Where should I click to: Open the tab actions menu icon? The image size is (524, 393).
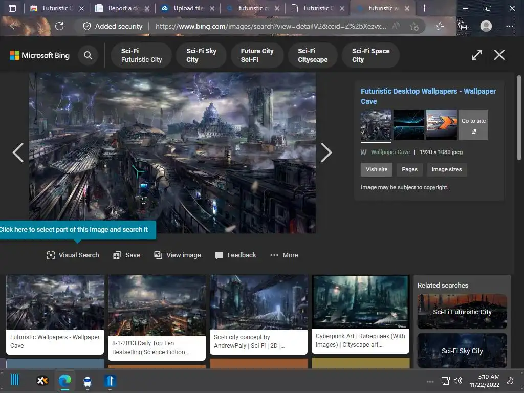tap(12, 8)
